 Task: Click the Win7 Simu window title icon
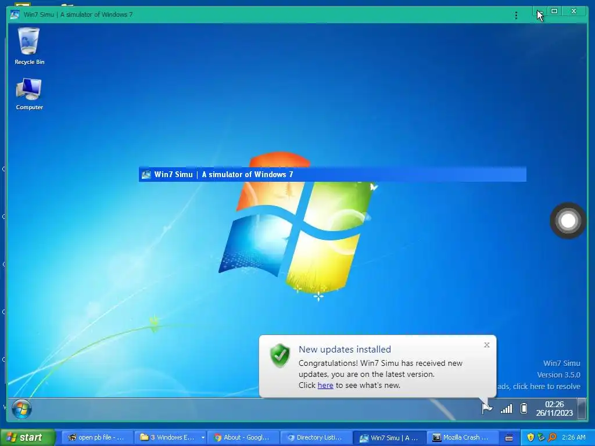click(x=15, y=15)
